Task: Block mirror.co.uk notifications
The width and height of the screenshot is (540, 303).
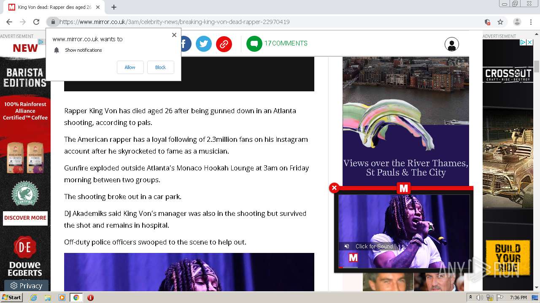Action: [x=160, y=67]
